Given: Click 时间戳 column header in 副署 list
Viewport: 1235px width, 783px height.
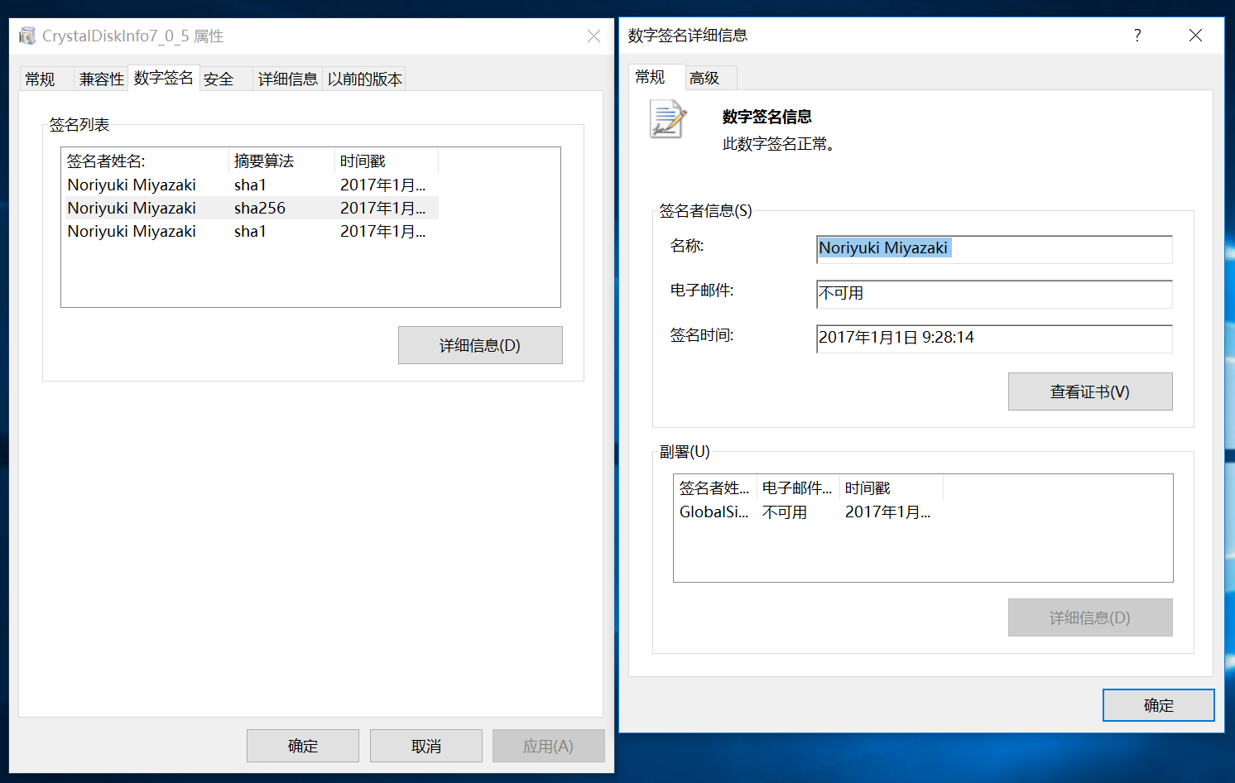Looking at the screenshot, I should [x=891, y=488].
